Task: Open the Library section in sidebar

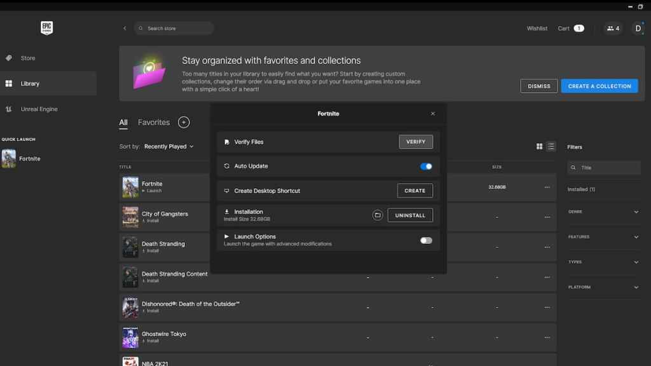Action: 48,83
